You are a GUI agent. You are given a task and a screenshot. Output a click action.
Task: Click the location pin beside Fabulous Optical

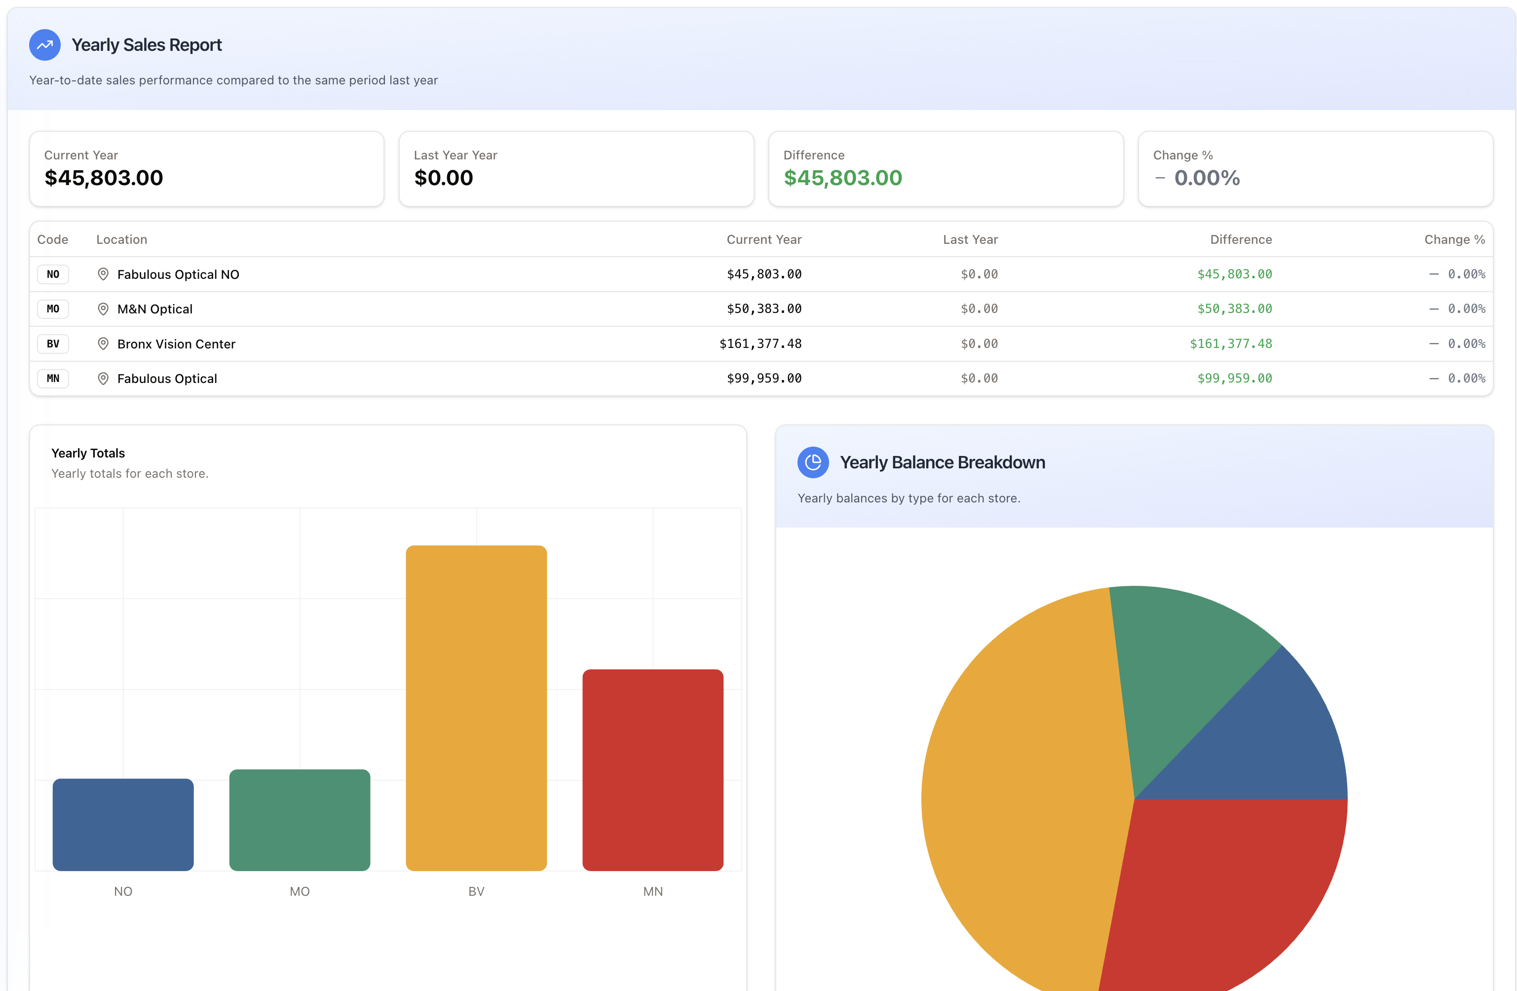click(103, 378)
